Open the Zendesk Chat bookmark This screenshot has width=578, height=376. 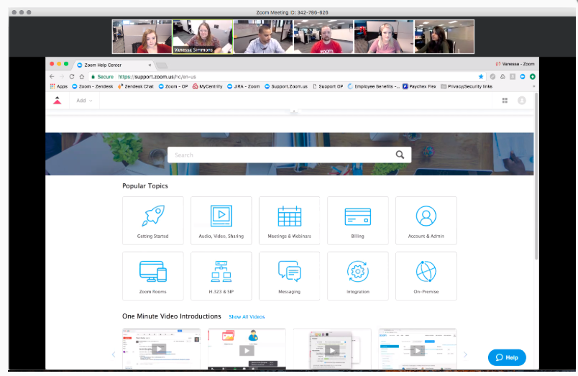click(136, 86)
